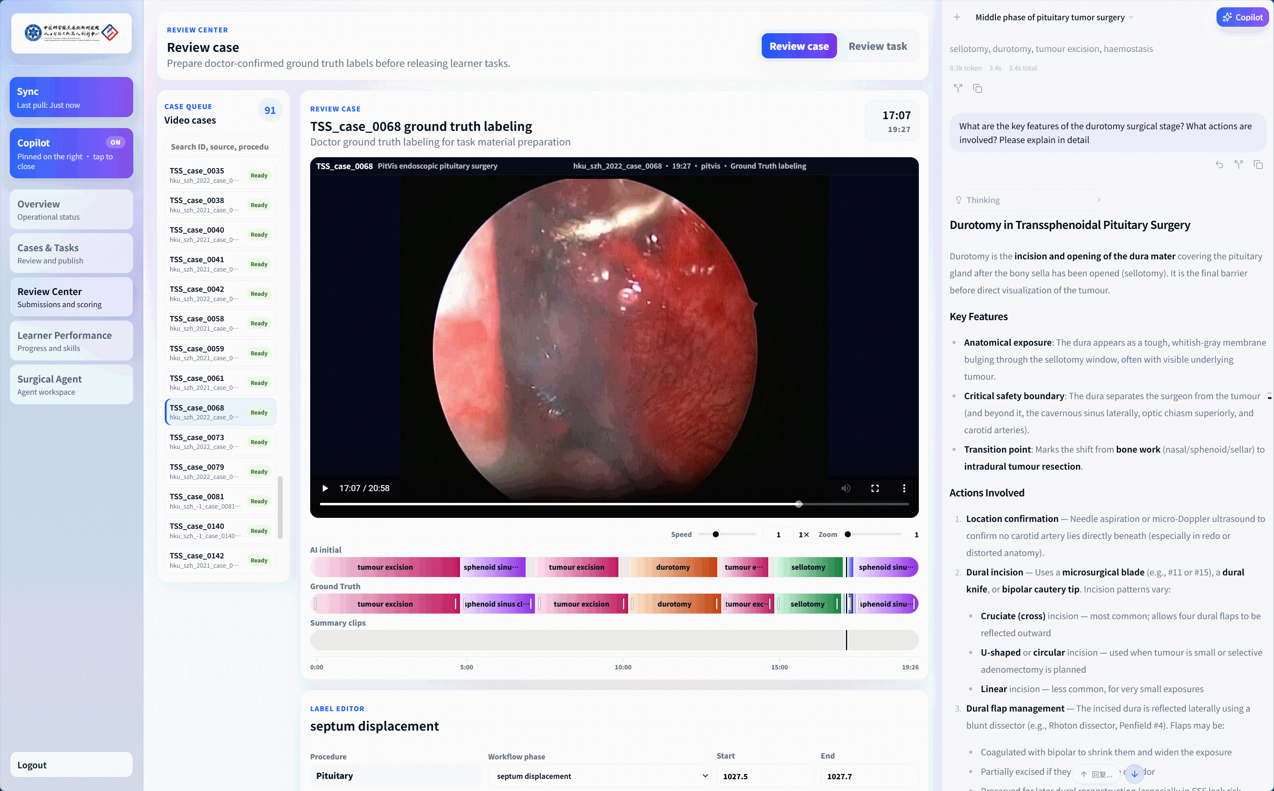Screen dimensions: 1274x791
Task: Select first Ground Truth tumour excision segment
Action: [385, 604]
